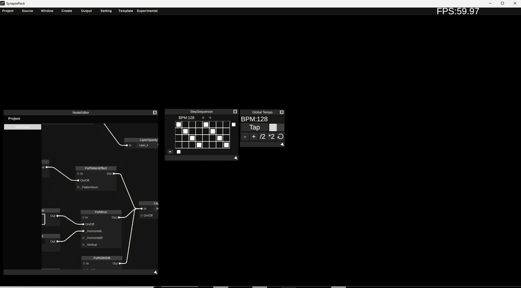Click the NodeEditor panel menu icon
This screenshot has height=288, width=521.
[155, 112]
